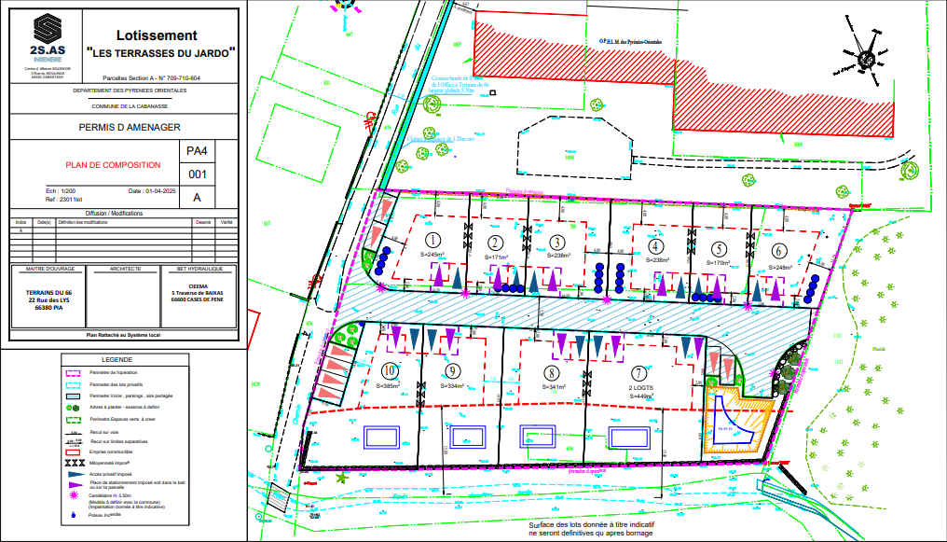Click the PERMIS D AMENAGER heading
The image size is (947, 542).
(130, 128)
